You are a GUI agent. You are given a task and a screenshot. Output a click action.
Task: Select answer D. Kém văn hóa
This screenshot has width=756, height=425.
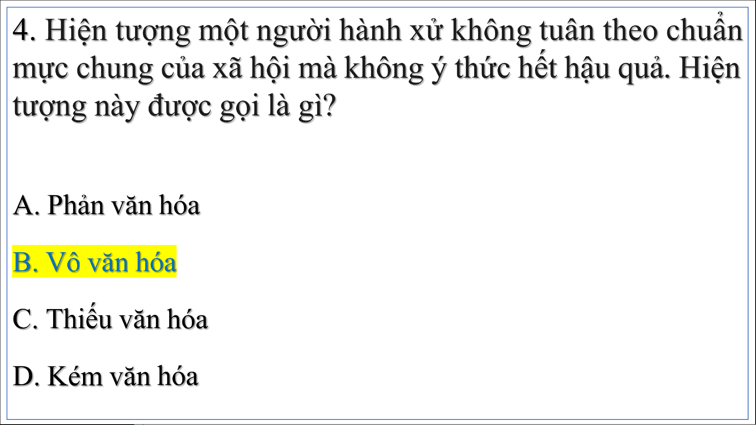(x=105, y=376)
